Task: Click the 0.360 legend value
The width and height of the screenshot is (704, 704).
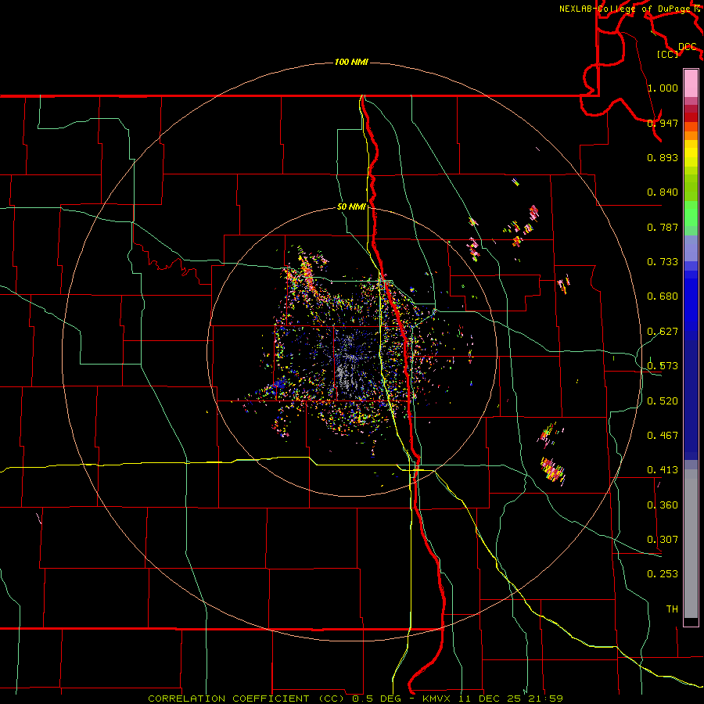Action: point(663,505)
